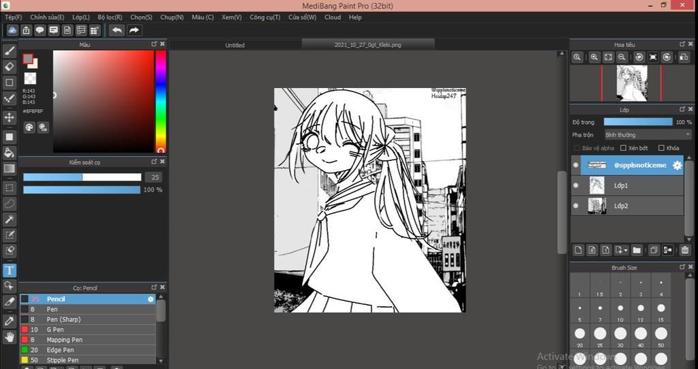This screenshot has height=369, width=698.
Task: Click the Duplicate layer icon
Action: click(654, 250)
